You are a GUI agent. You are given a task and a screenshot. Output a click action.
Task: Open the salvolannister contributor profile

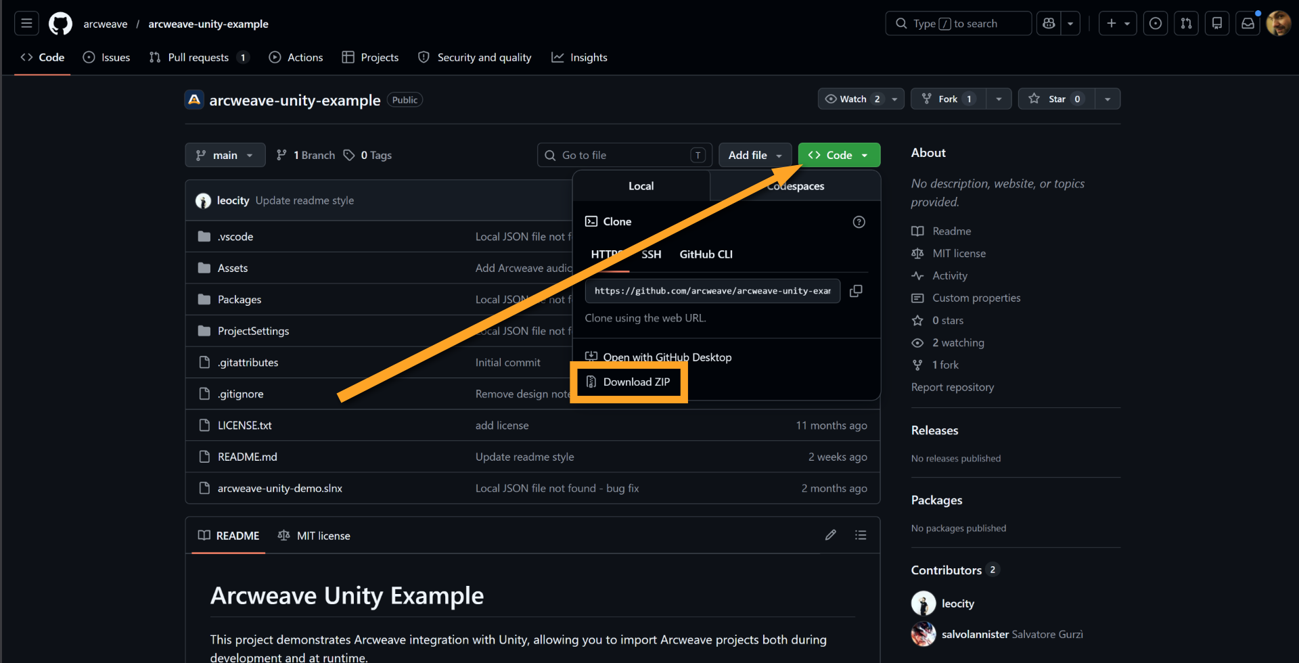coord(975,635)
